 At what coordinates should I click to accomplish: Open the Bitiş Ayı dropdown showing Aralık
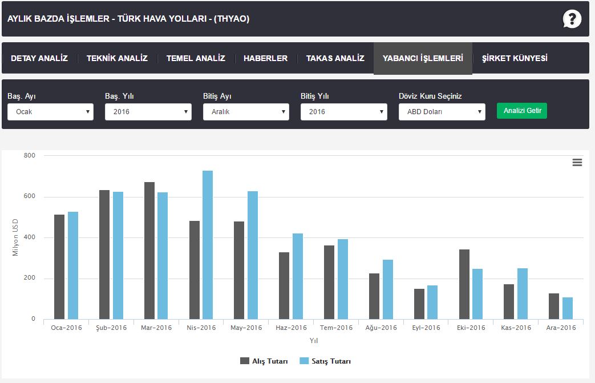point(246,112)
